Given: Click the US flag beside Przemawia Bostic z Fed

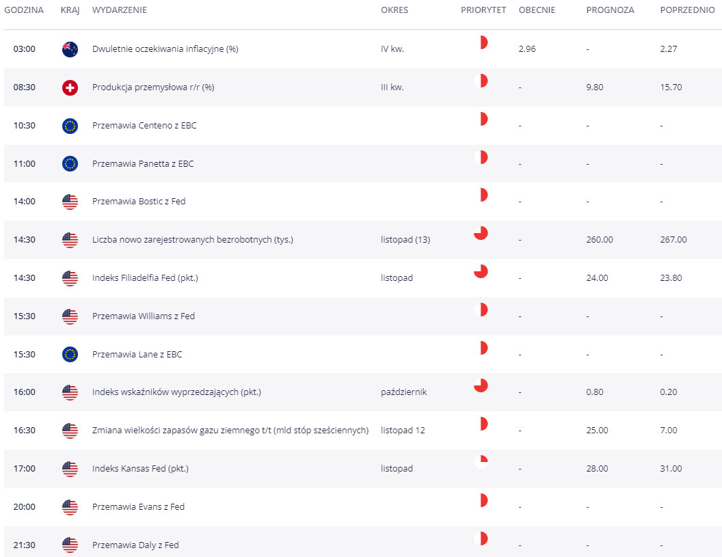Looking at the screenshot, I should click(70, 202).
